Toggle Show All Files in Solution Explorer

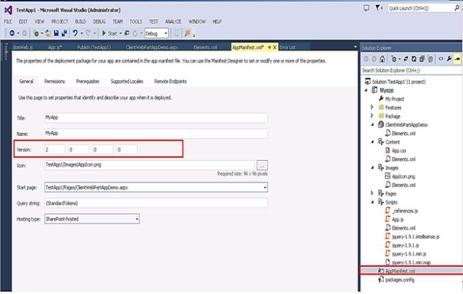[x=430, y=59]
